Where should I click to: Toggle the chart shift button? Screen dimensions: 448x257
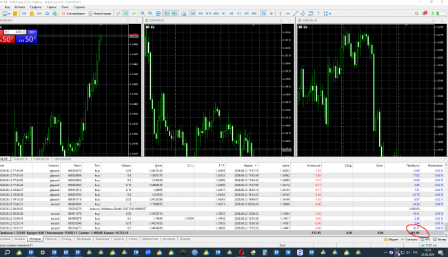coord(174,13)
